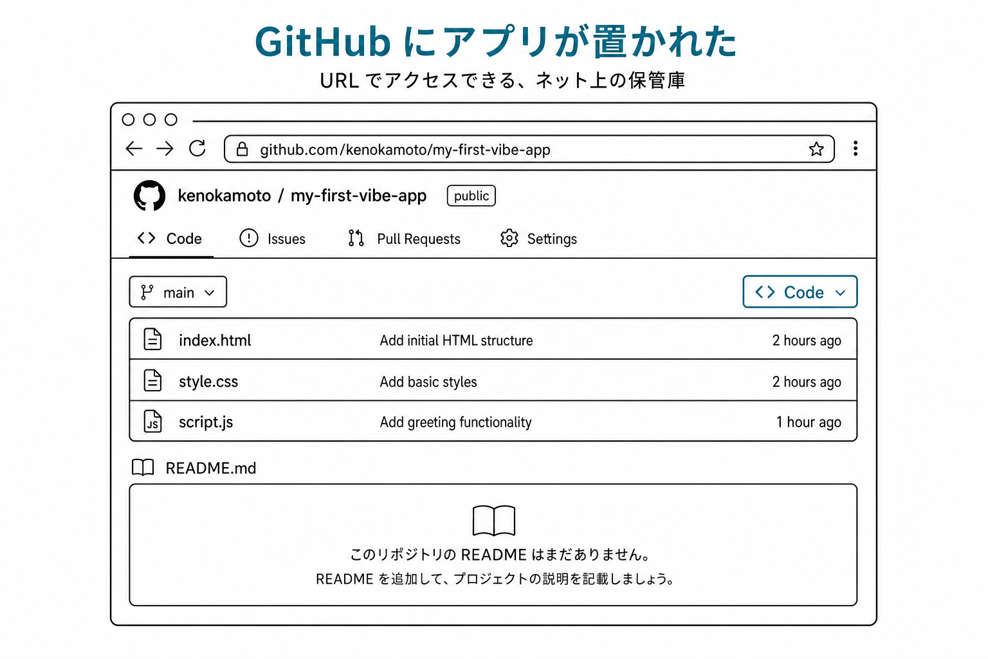Click '2 hours ago' on style.css row

807,382
